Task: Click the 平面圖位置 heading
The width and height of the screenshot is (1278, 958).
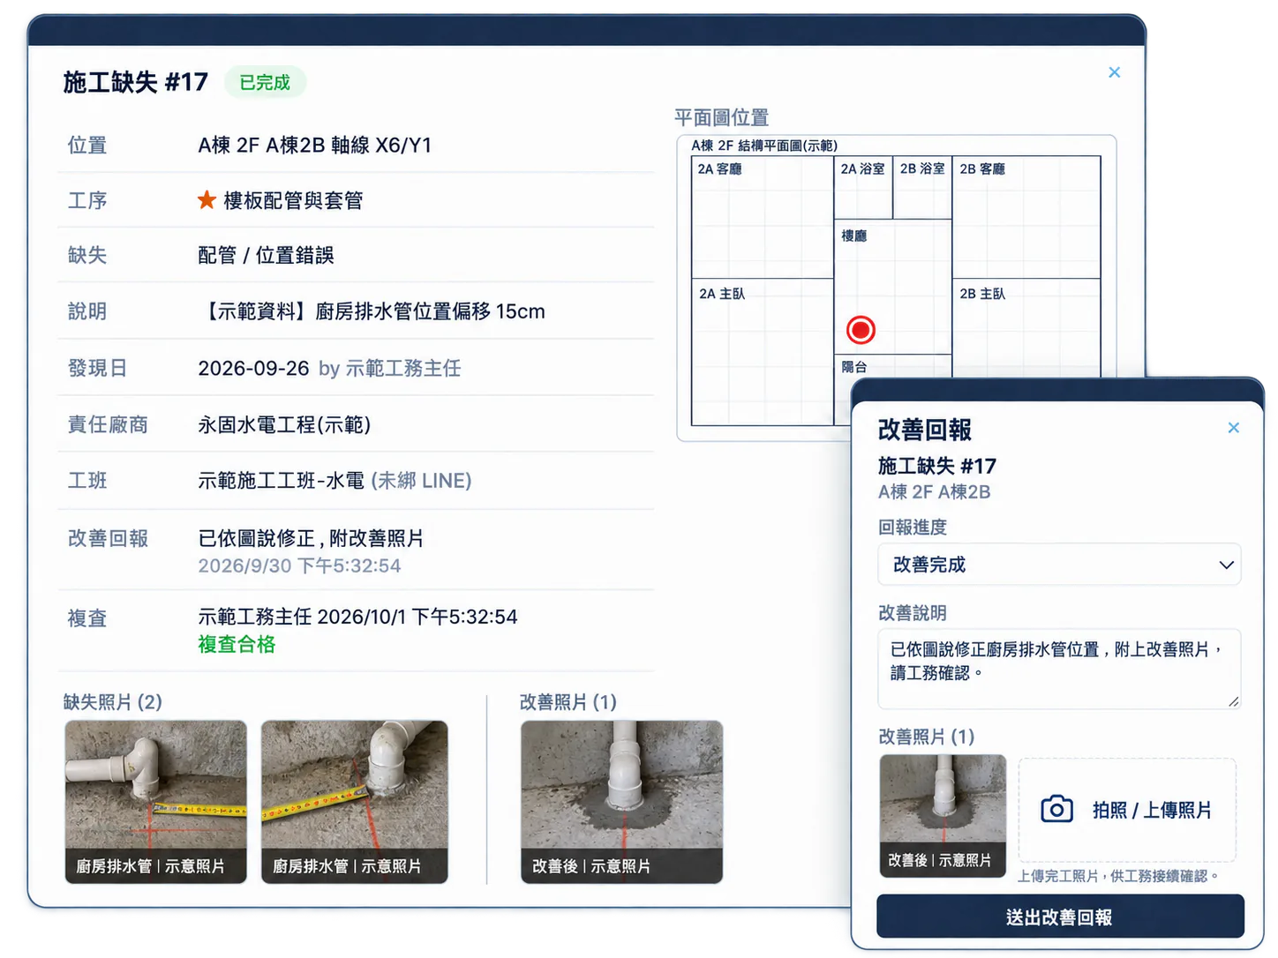Action: pos(722,117)
